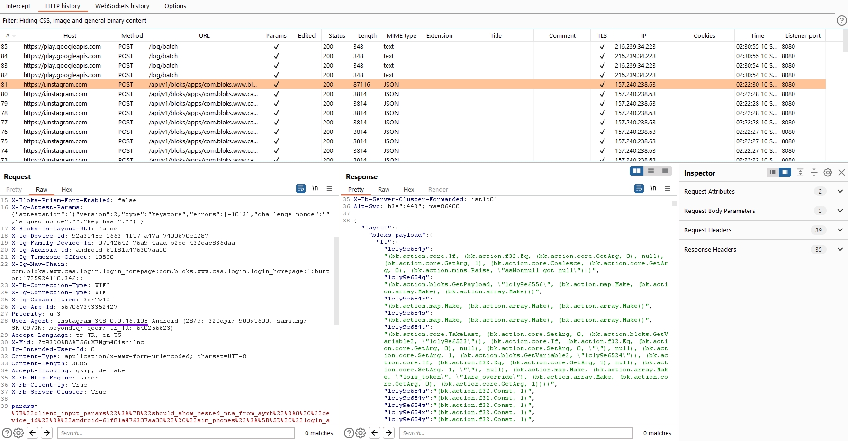Sort by Listener port column header
The image size is (848, 441).
coord(803,35)
